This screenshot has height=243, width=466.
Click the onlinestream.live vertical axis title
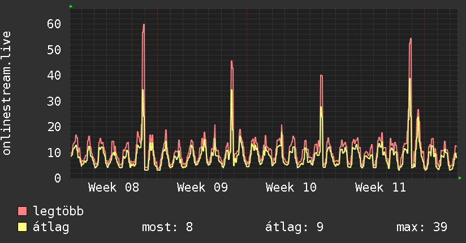(6, 93)
